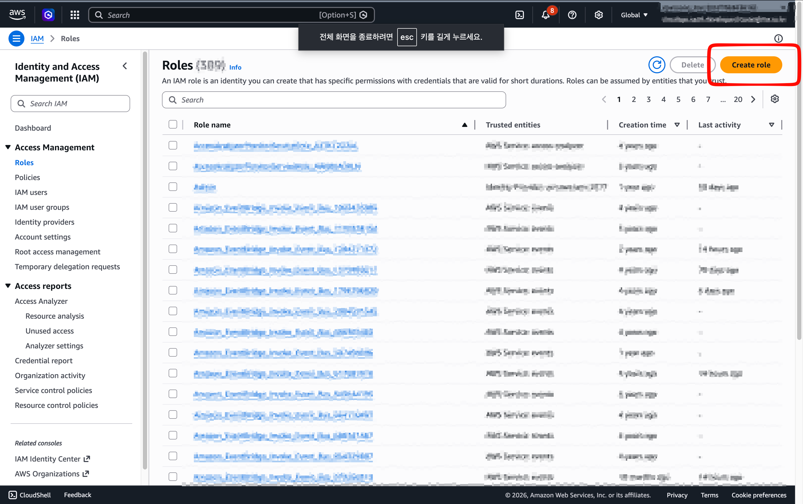This screenshot has height=504, width=803.
Task: Open the Global region dropdown
Action: click(634, 15)
